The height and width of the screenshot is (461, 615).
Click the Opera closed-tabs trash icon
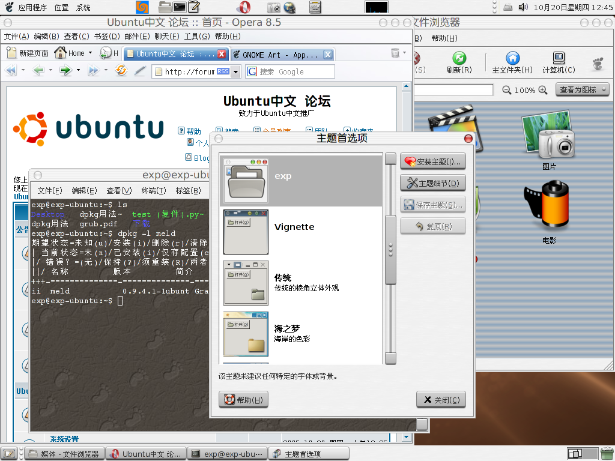pyautogui.click(x=395, y=53)
